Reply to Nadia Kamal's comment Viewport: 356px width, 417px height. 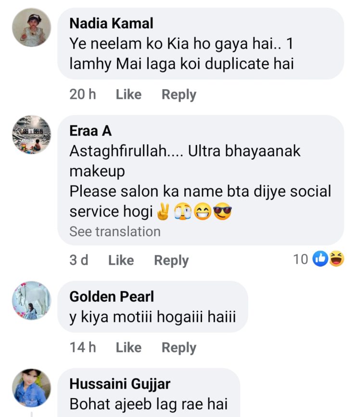point(178,94)
